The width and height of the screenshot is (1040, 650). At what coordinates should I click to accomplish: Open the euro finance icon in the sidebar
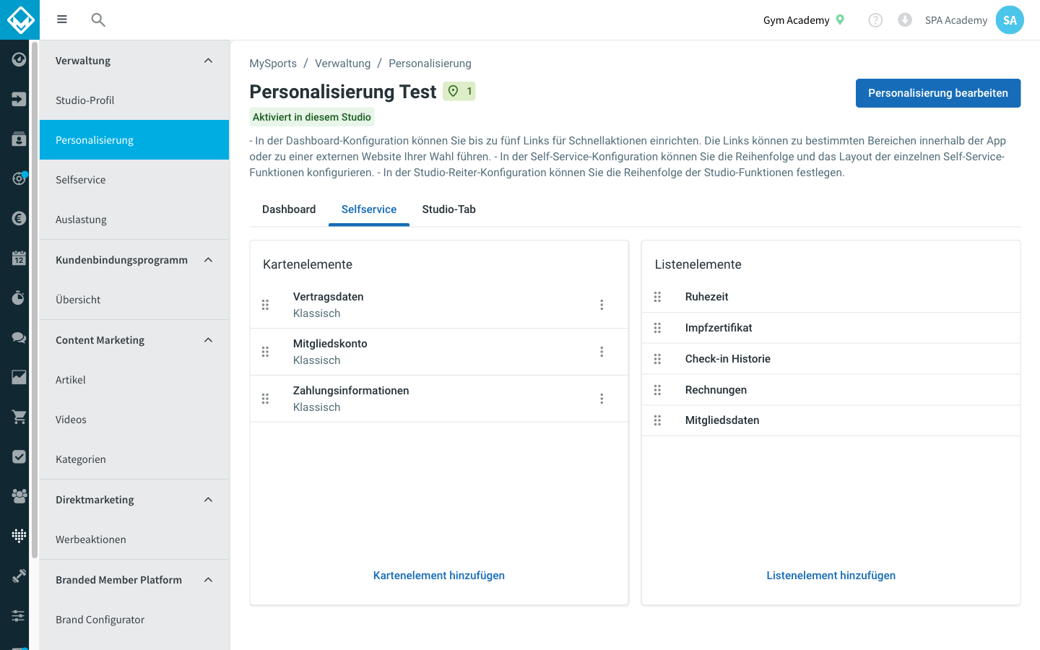[x=19, y=218]
